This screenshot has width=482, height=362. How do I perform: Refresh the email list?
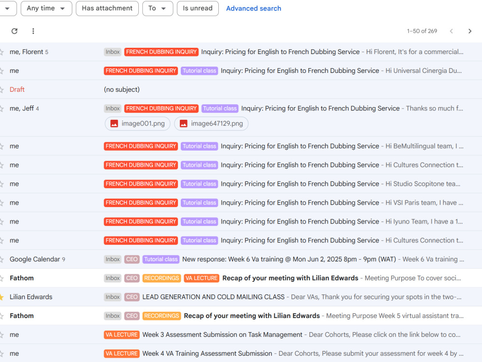(14, 31)
